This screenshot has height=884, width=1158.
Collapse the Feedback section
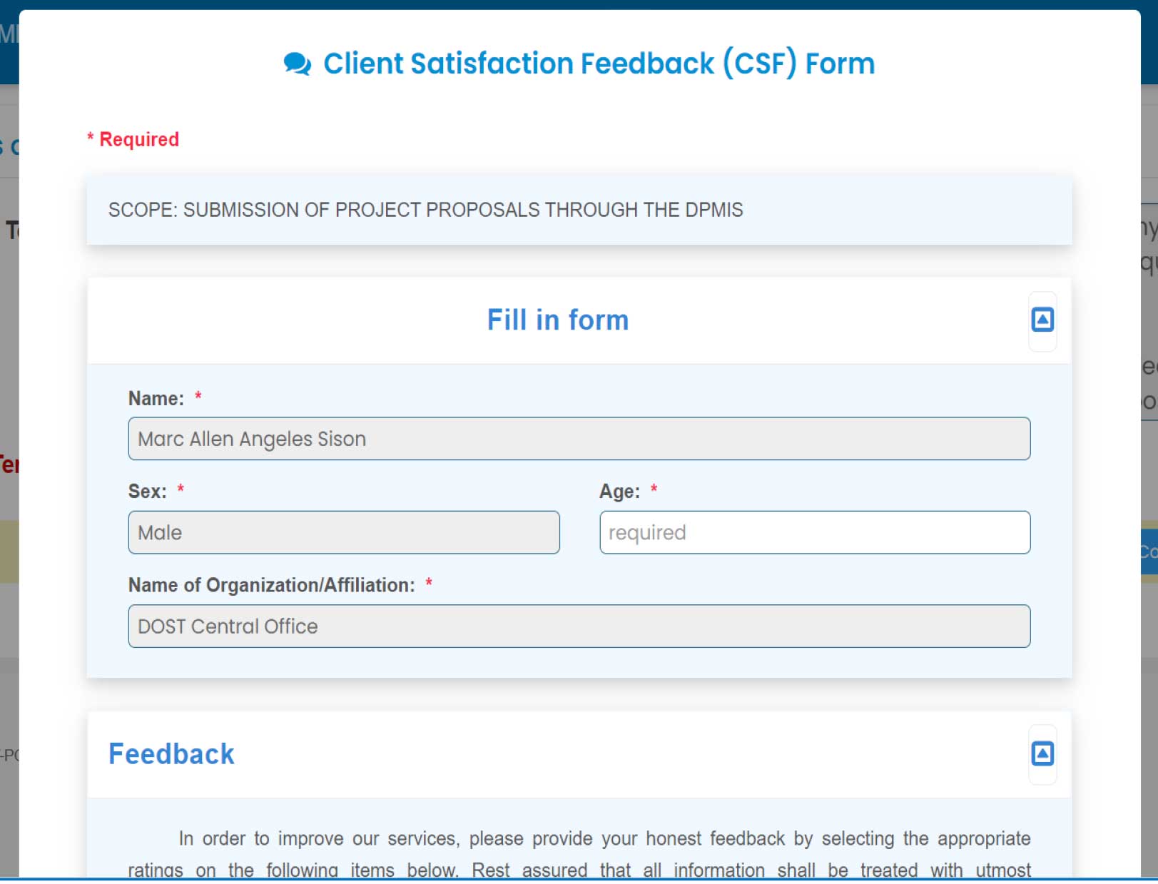pos(1042,753)
